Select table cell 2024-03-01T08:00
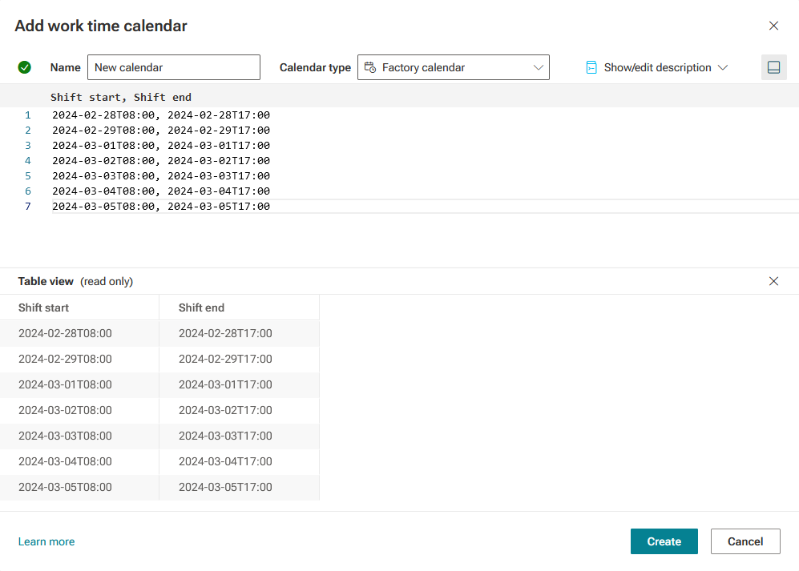 click(x=79, y=384)
